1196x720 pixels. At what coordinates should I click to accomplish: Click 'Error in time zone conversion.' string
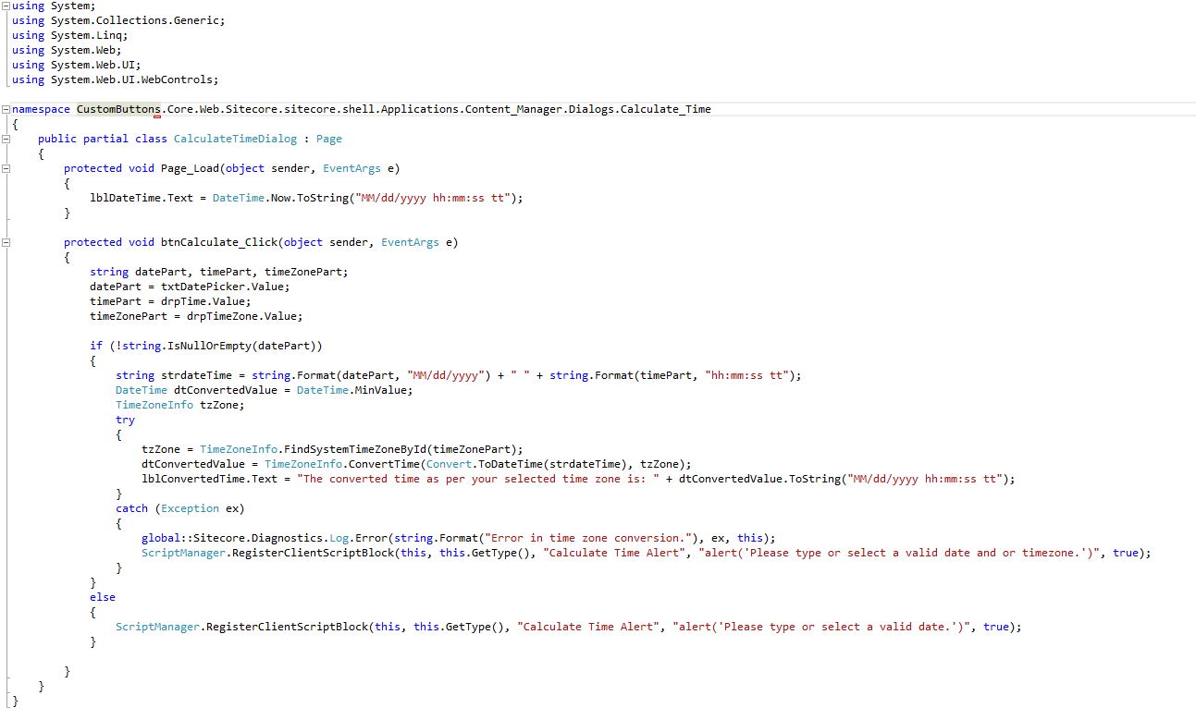click(x=590, y=538)
